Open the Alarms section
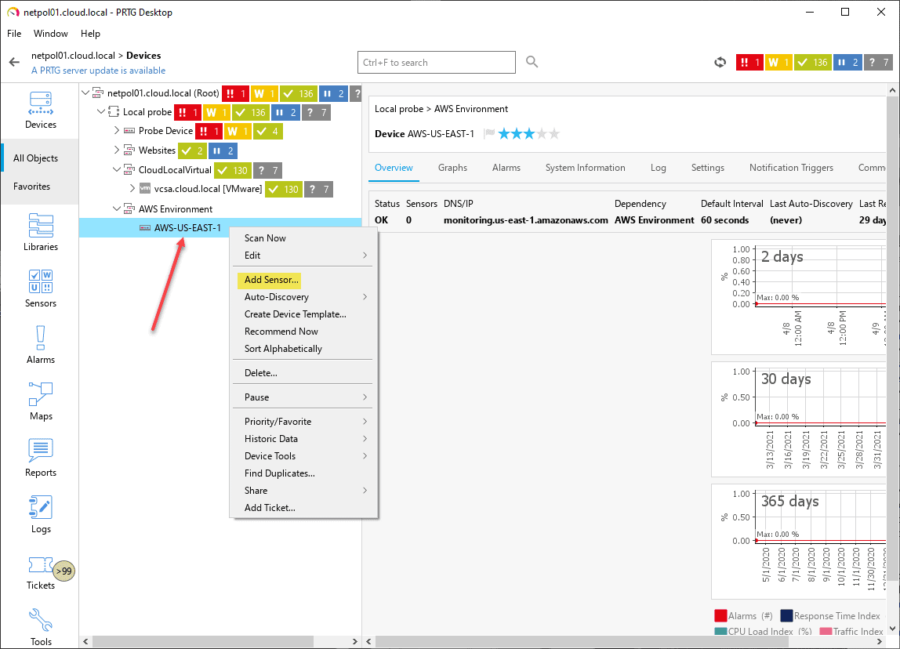This screenshot has width=900, height=649. (x=40, y=345)
